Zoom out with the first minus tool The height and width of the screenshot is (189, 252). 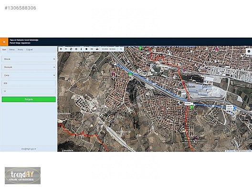click(66, 49)
